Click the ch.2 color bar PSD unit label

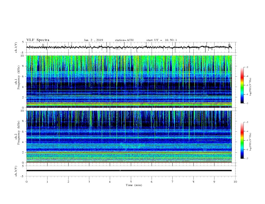pos(250,142)
